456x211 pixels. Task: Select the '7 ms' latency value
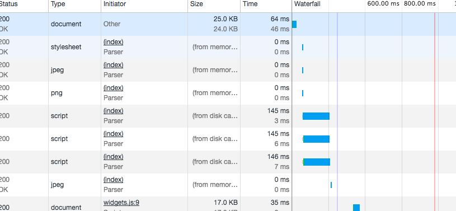(282, 167)
